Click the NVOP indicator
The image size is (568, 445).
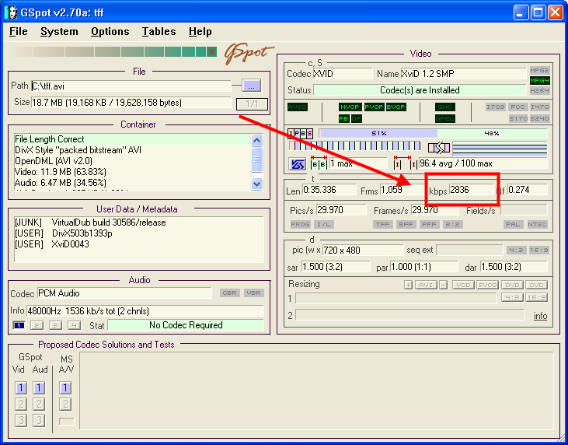click(350, 107)
